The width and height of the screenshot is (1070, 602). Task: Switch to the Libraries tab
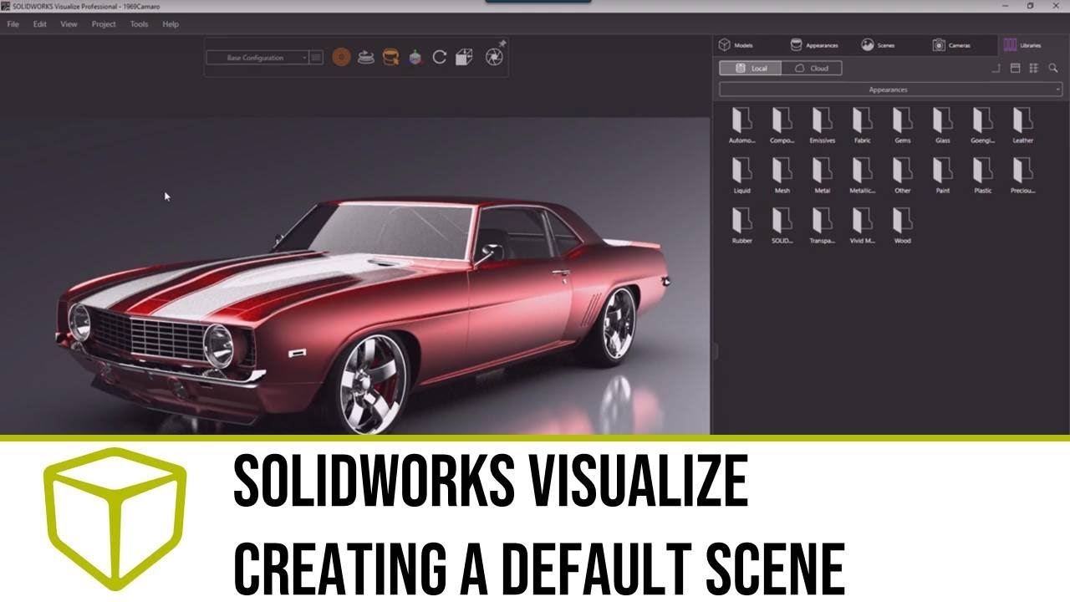pyautogui.click(x=1022, y=45)
